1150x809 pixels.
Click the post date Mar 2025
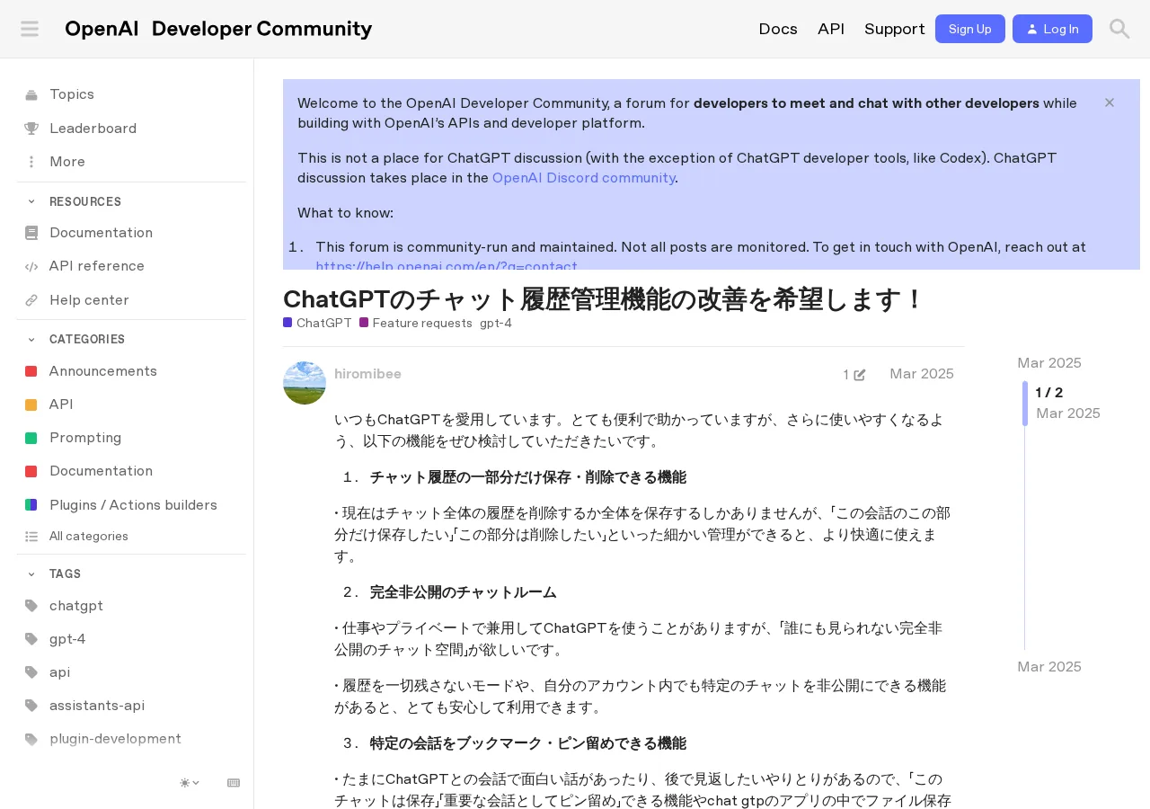[x=922, y=374]
